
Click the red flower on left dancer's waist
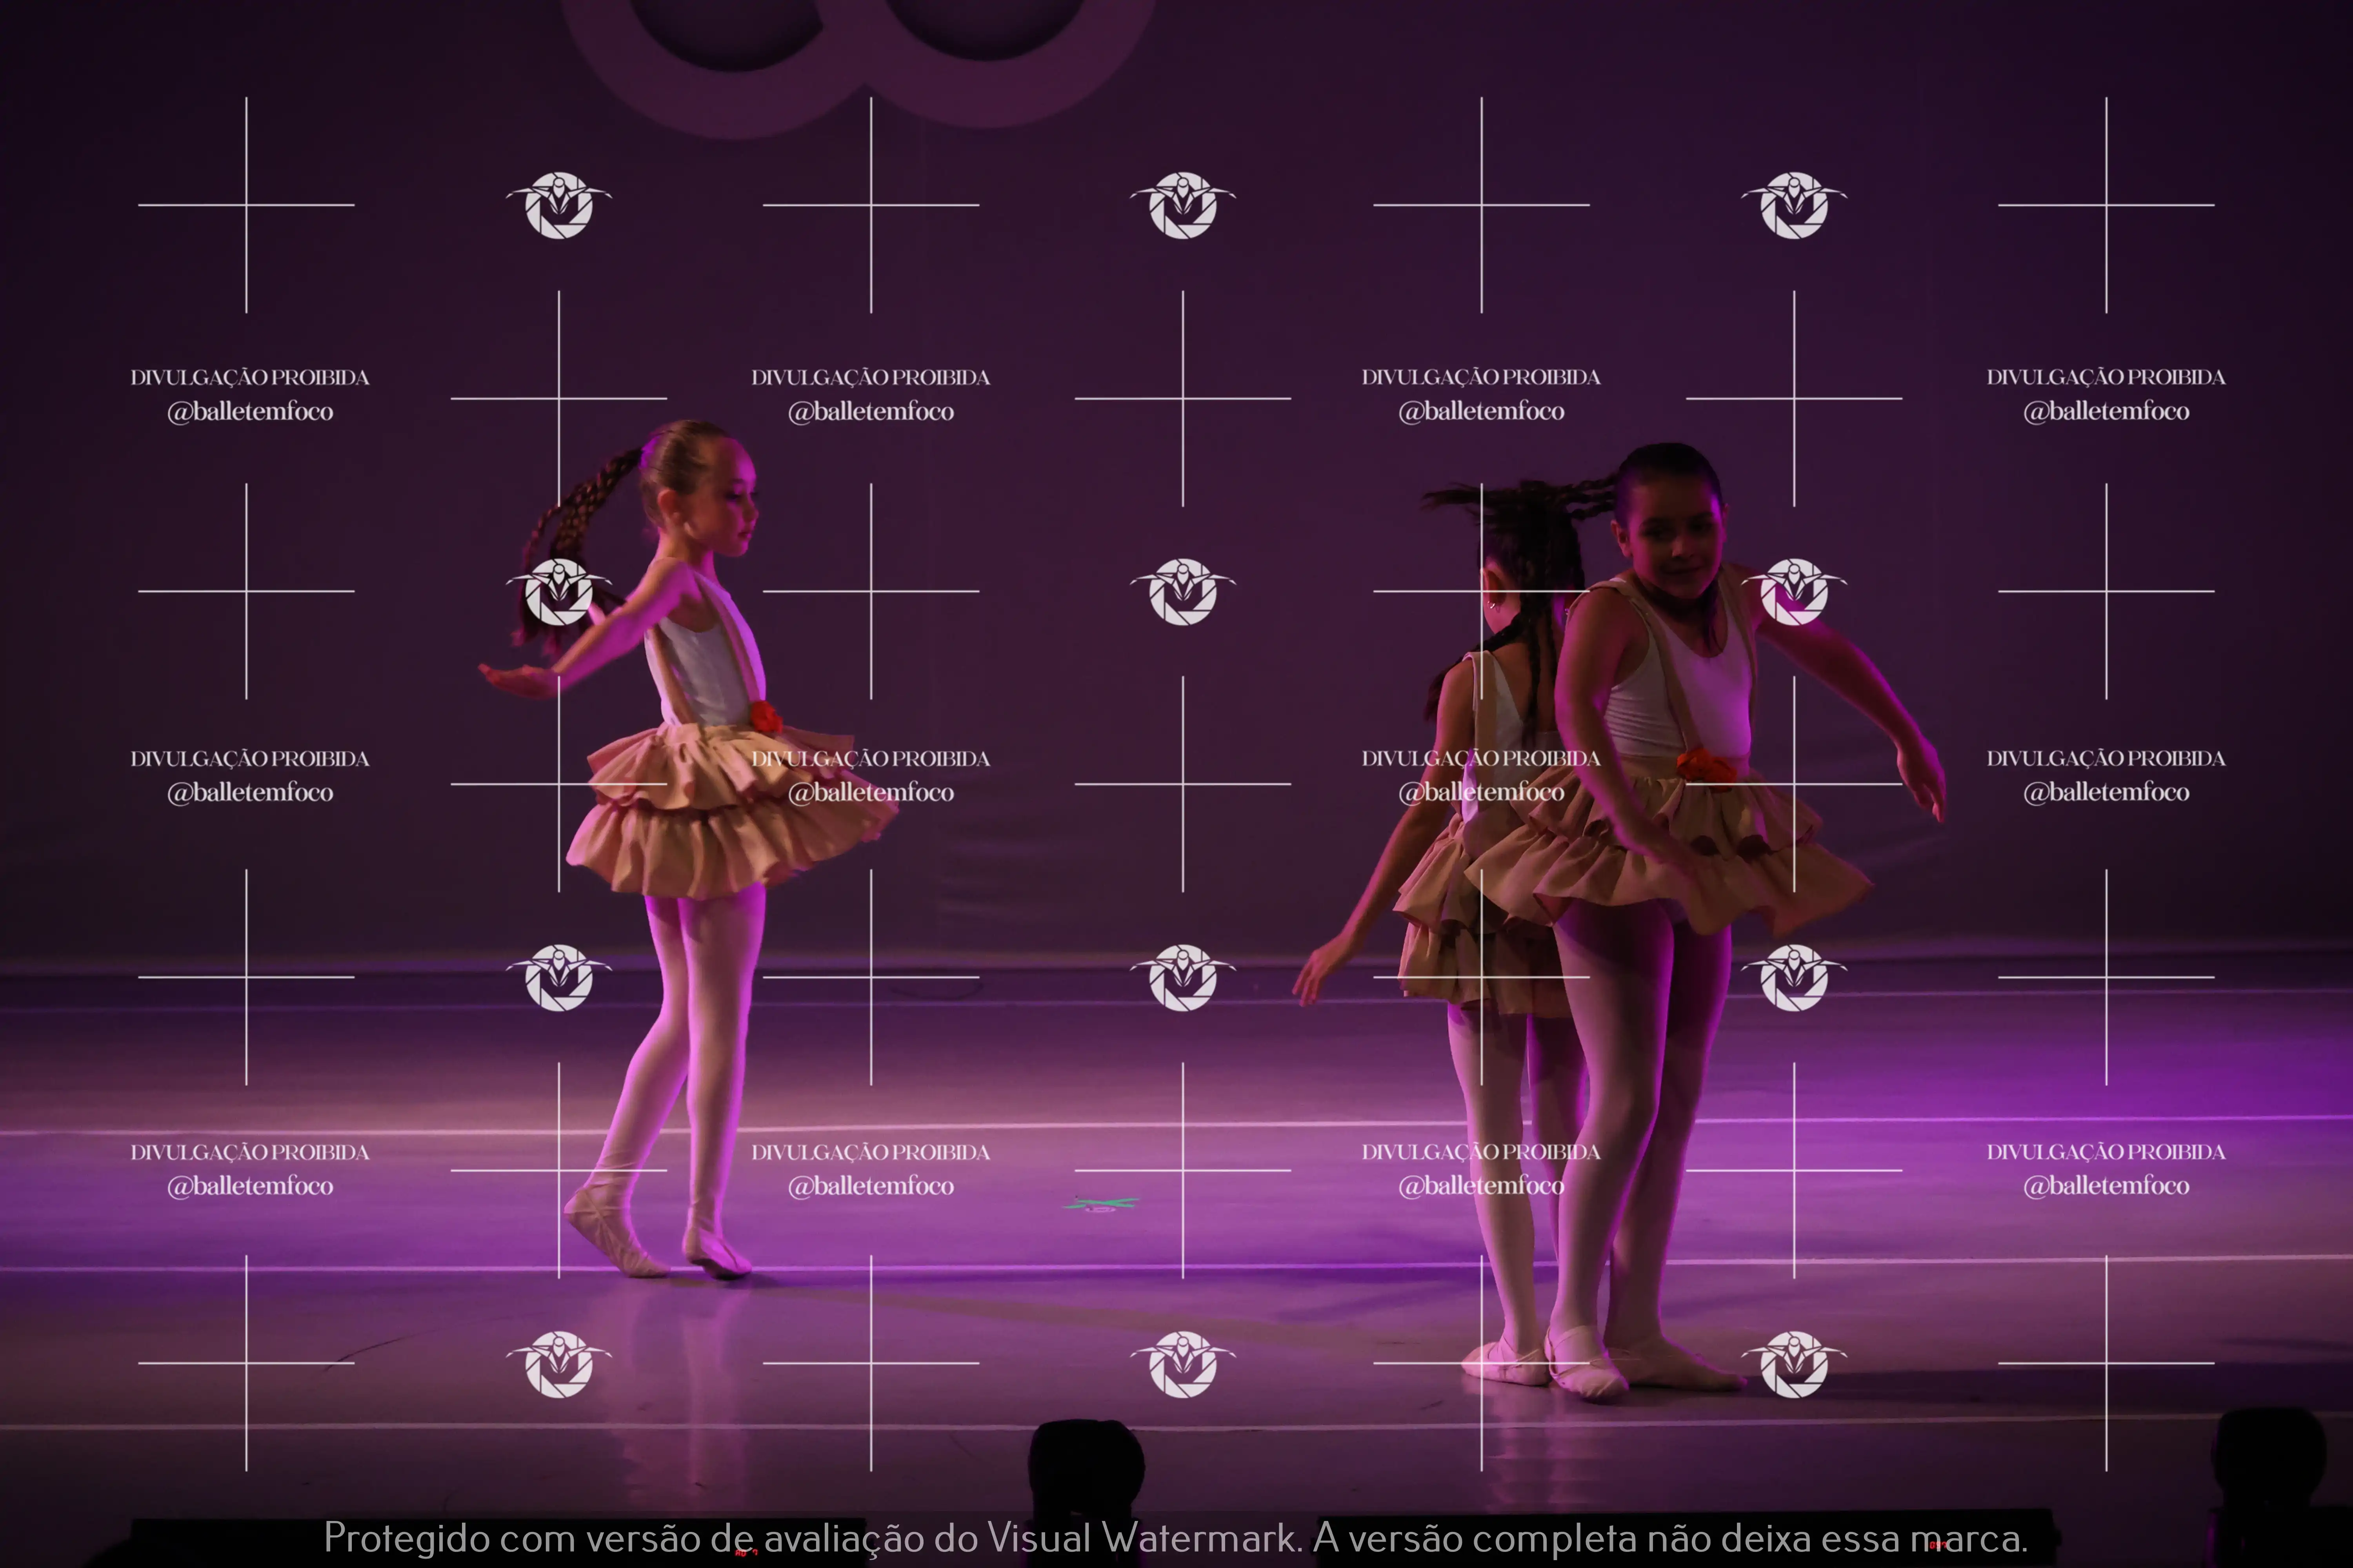pyautogui.click(x=766, y=717)
